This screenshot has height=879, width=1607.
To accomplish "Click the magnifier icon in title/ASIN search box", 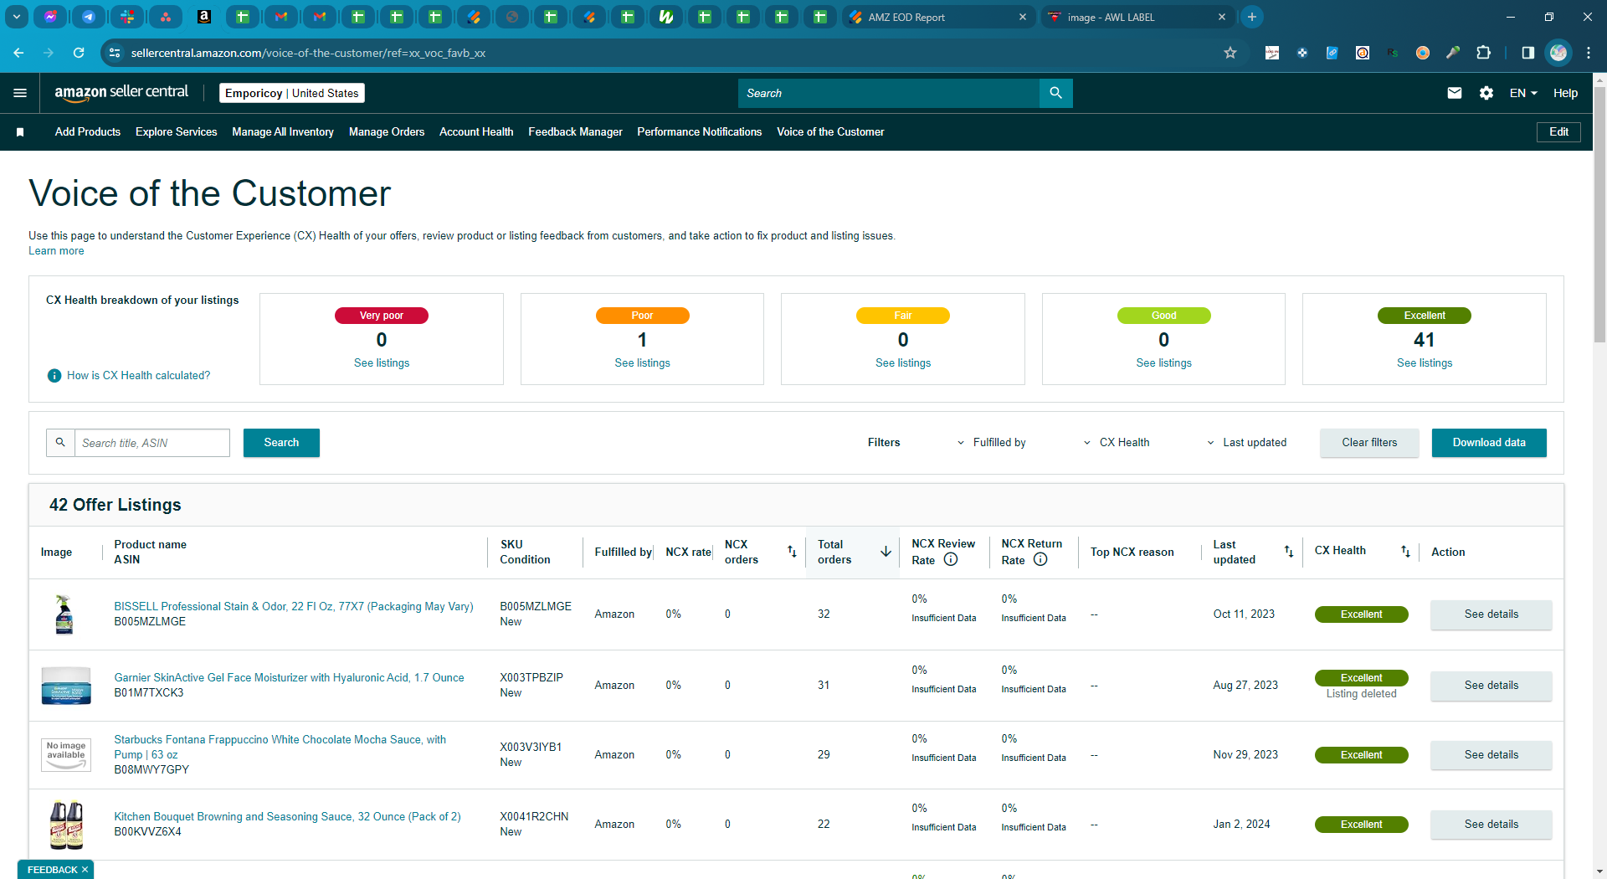I will click(60, 443).
